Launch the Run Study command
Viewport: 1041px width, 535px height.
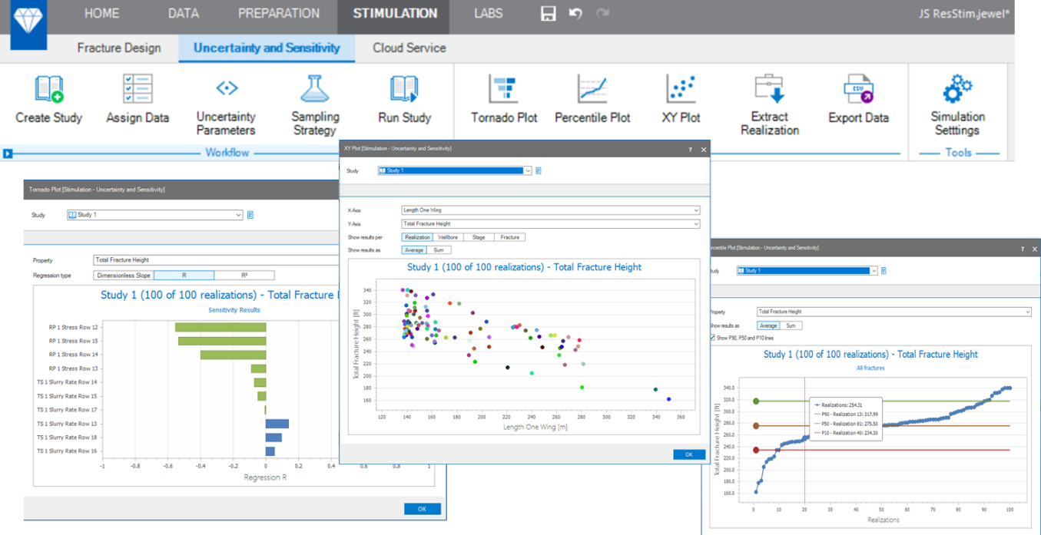(x=404, y=90)
